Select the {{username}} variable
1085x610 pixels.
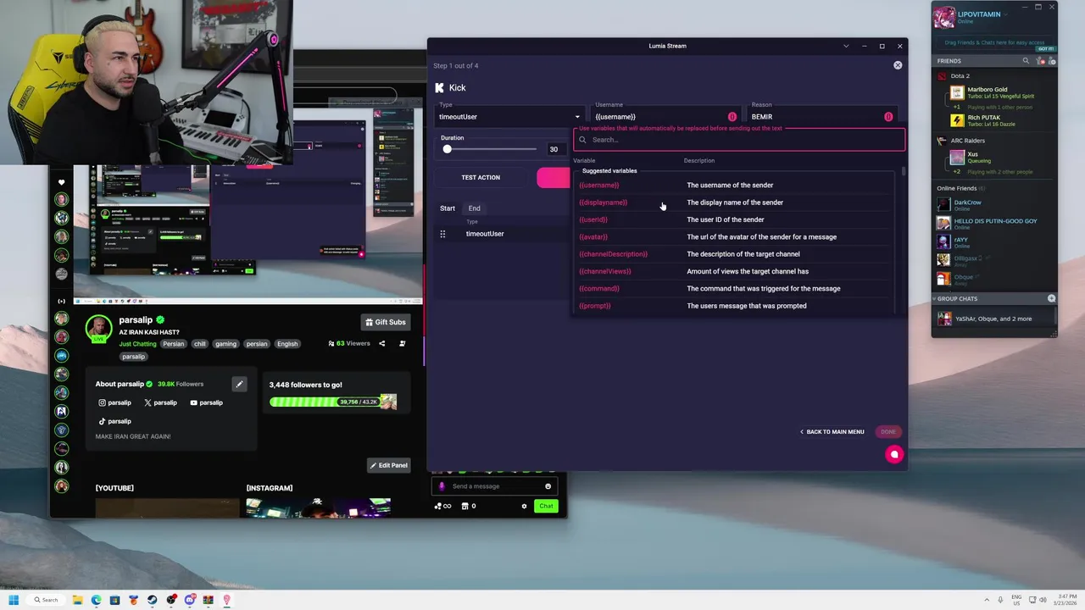[599, 185]
